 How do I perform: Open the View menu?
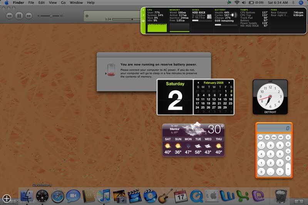53,3
